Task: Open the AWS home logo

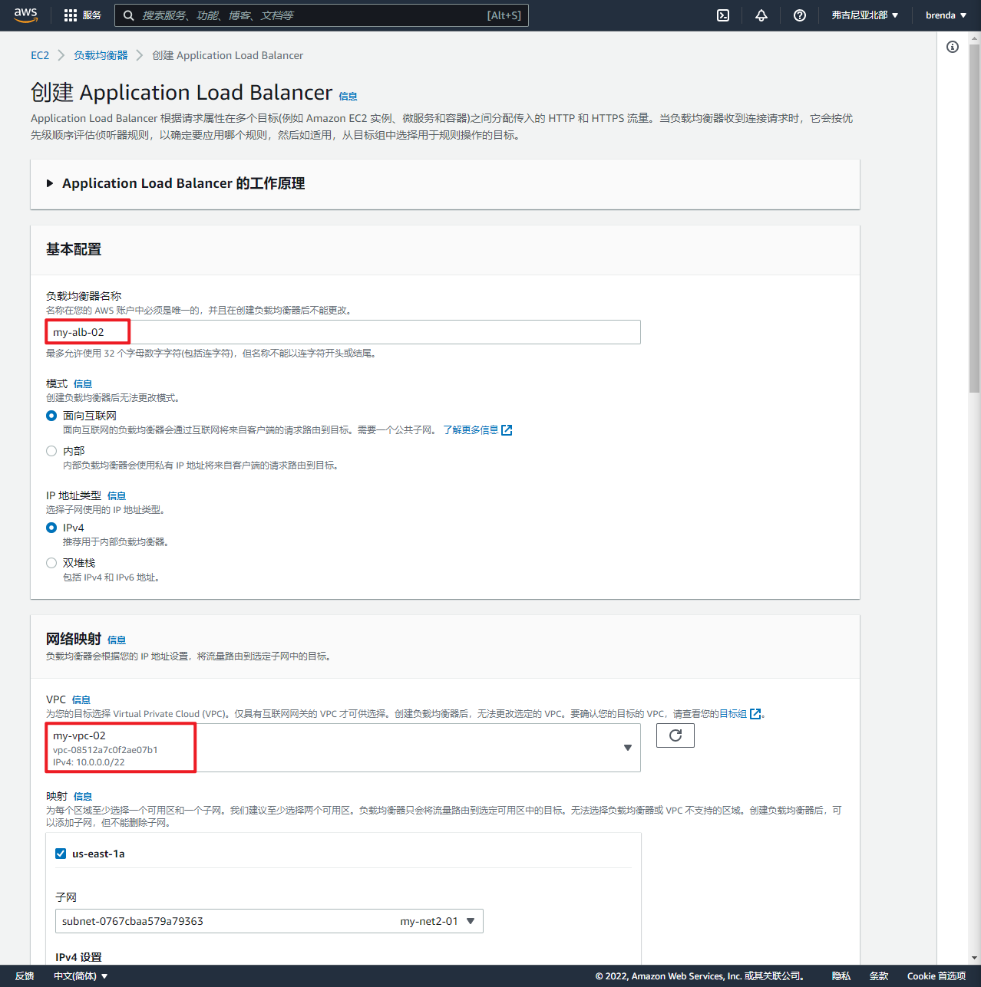Action: click(x=25, y=15)
